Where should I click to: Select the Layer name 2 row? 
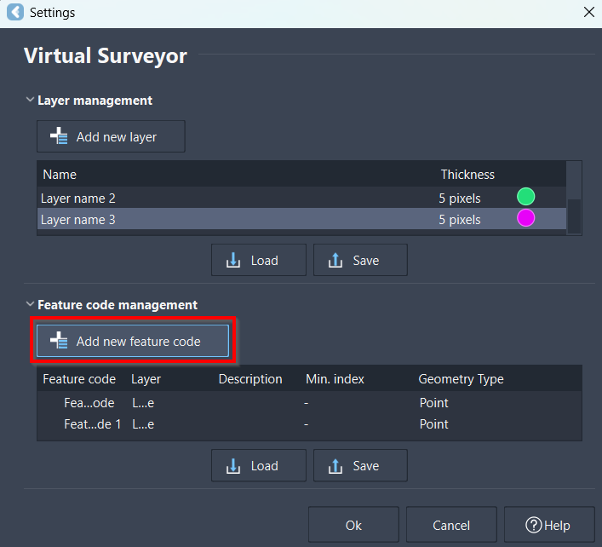(x=301, y=198)
